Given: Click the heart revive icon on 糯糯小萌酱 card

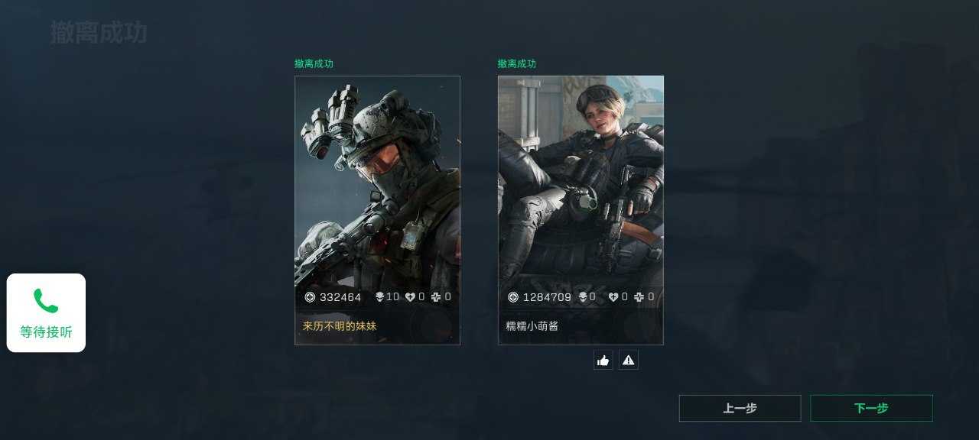Looking at the screenshot, I should pos(613,297).
